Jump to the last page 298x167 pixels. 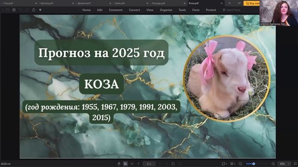coord(166,164)
